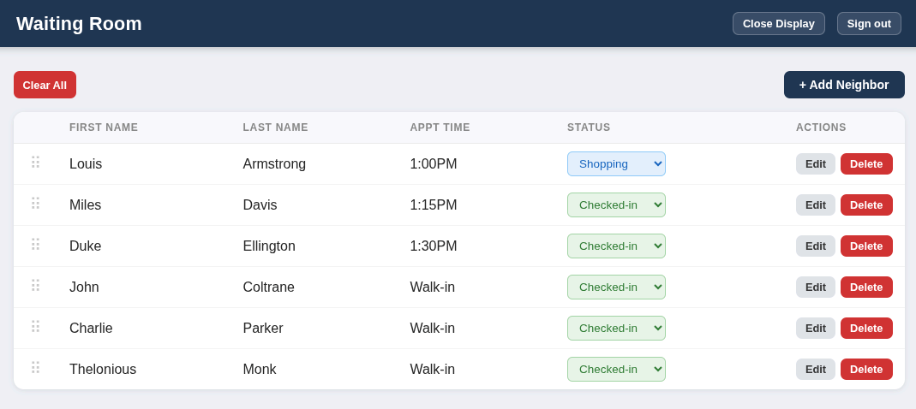The width and height of the screenshot is (916, 409).
Task: Open the status dropdown for Charlie Parker
Action: 616,328
